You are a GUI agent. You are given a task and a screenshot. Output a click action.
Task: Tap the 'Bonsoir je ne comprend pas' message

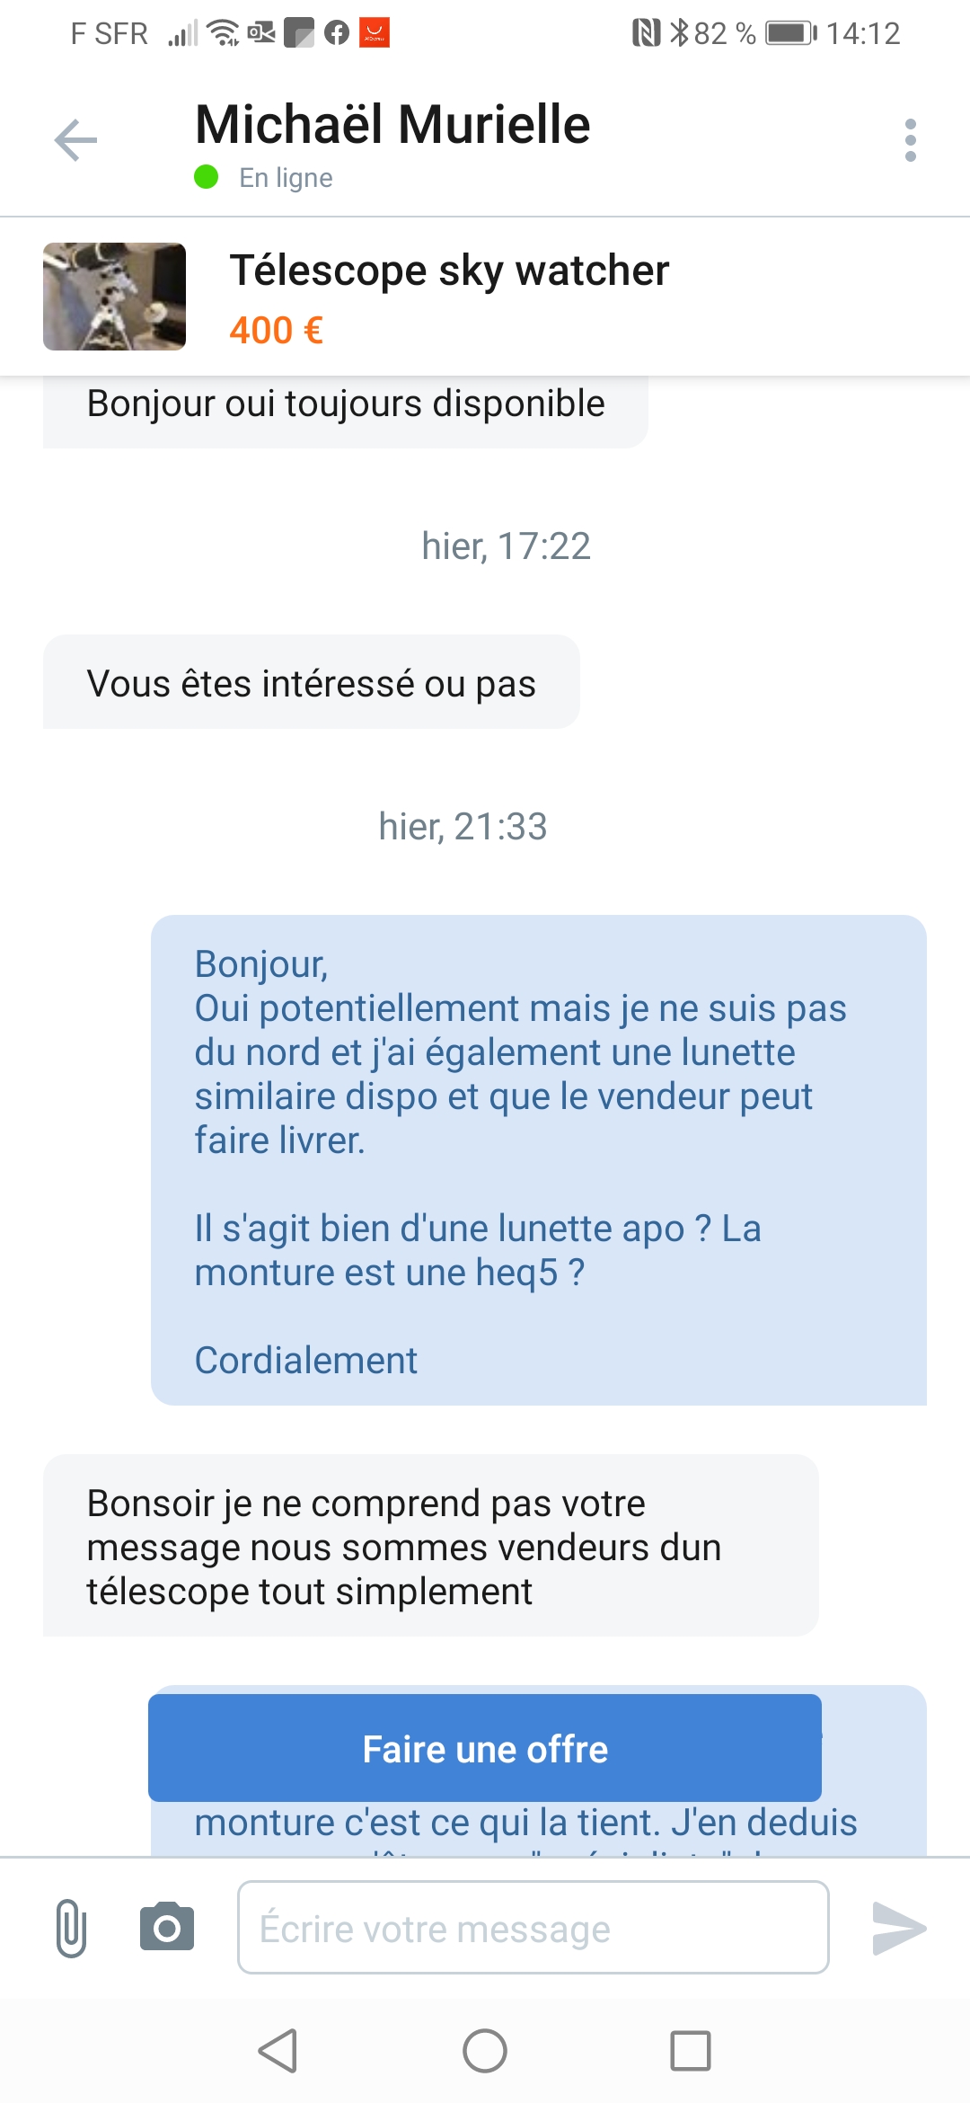point(431,1546)
